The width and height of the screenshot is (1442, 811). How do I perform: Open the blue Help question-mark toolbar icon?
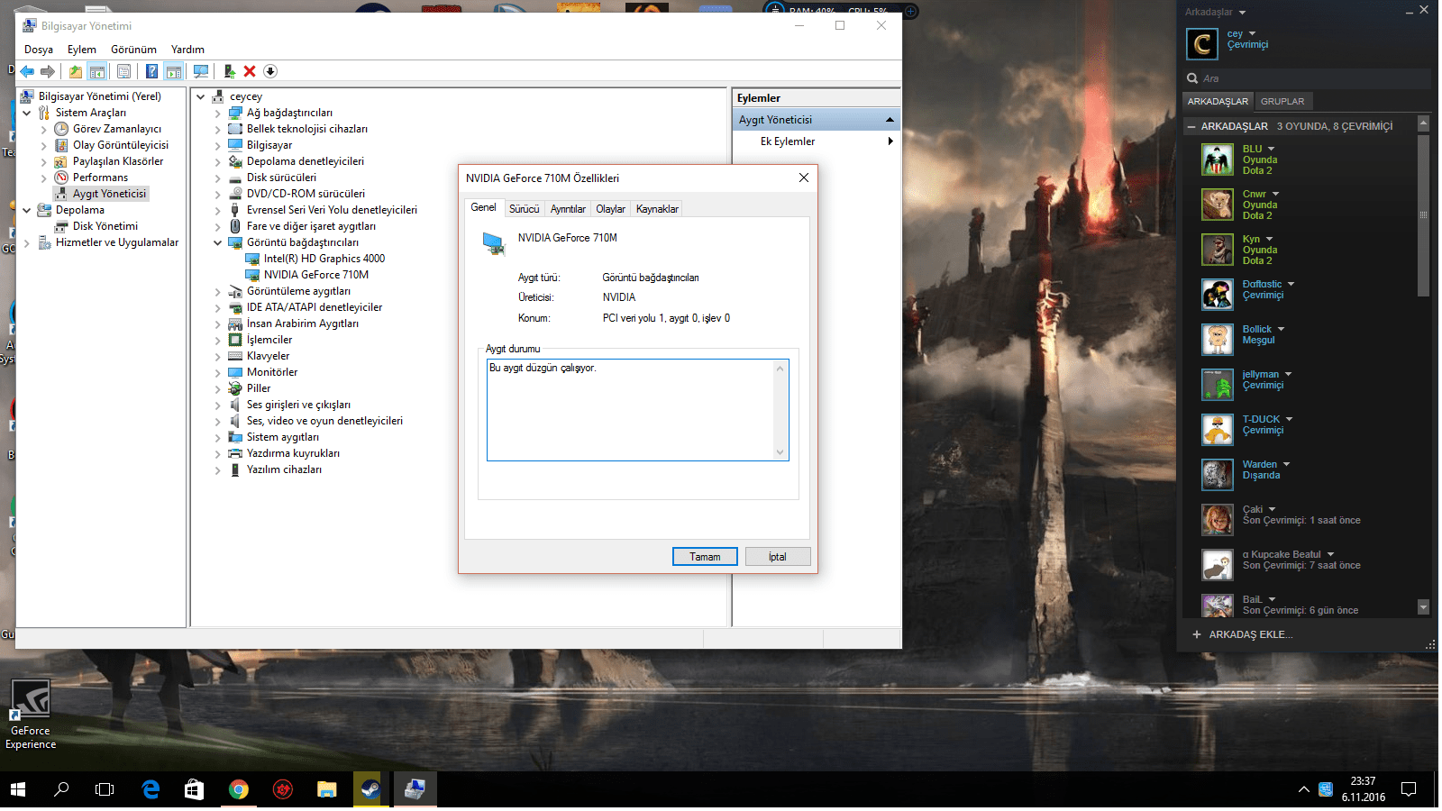tap(151, 71)
